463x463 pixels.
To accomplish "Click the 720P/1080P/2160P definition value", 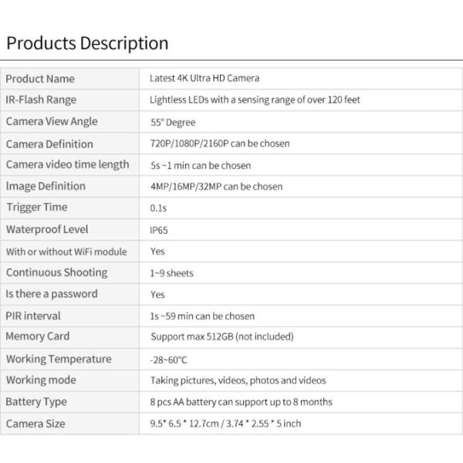I will 220,144.
